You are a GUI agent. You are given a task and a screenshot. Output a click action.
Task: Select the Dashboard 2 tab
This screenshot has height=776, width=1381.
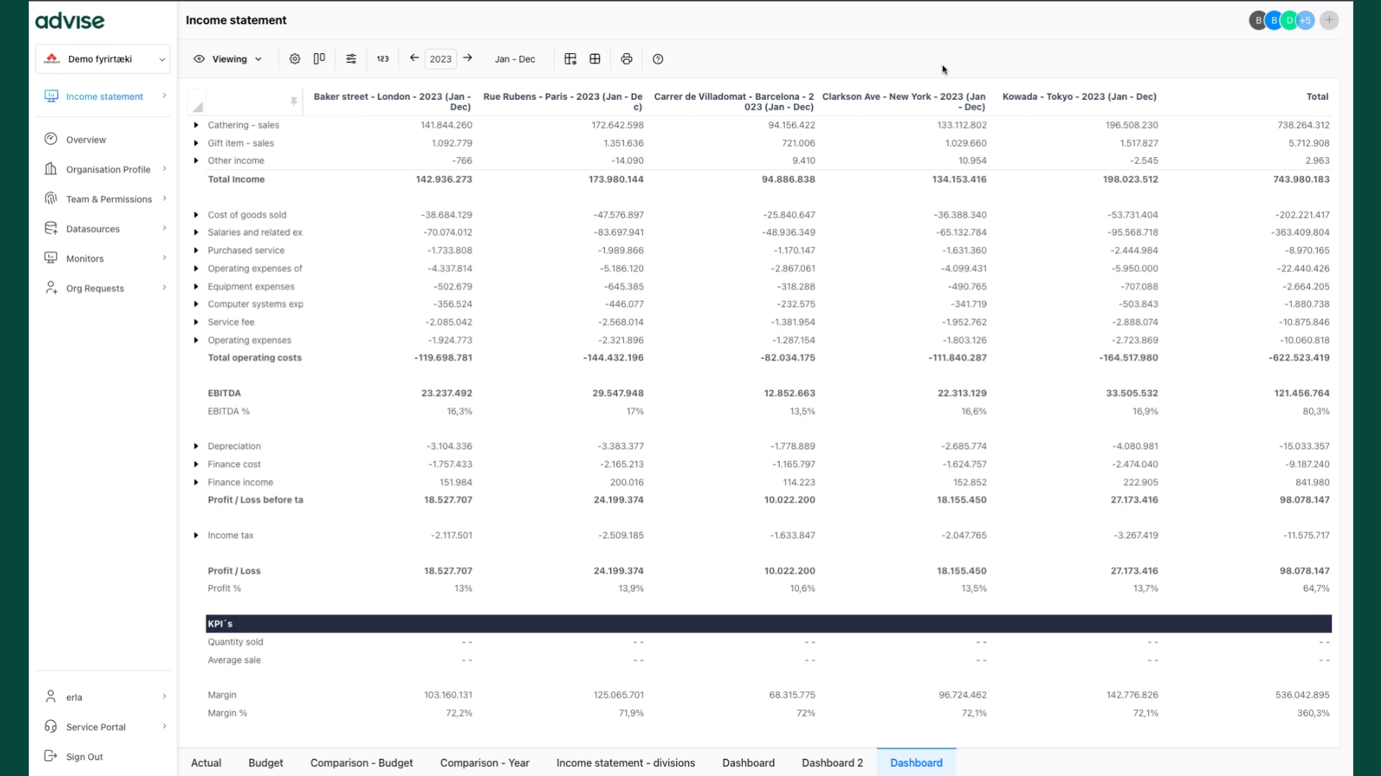tap(832, 762)
